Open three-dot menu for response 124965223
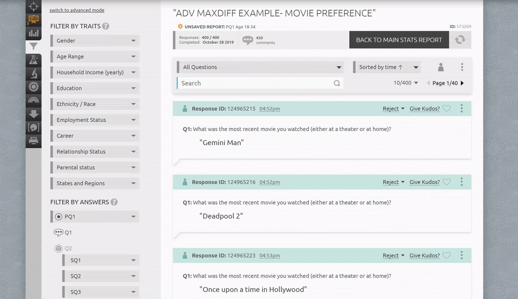The height and width of the screenshot is (299, 518). (x=461, y=255)
